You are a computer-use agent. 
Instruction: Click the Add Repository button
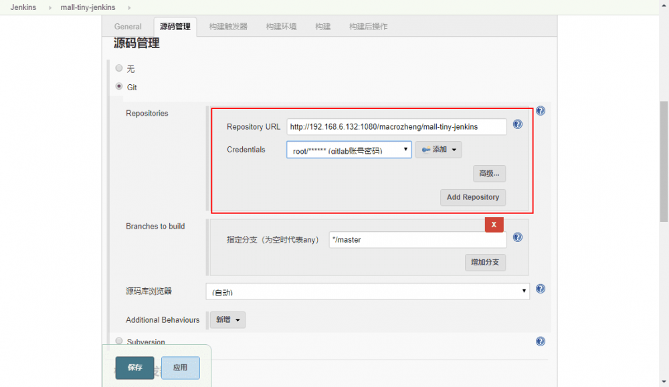473,197
